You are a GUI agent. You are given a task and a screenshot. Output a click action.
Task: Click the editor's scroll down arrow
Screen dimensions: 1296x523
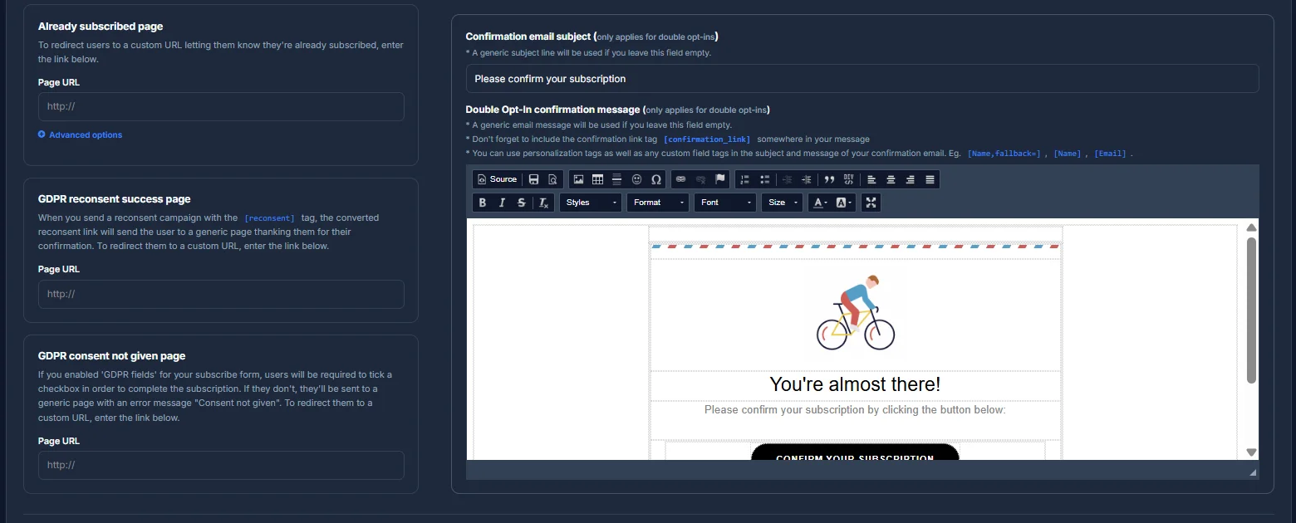[x=1251, y=452]
